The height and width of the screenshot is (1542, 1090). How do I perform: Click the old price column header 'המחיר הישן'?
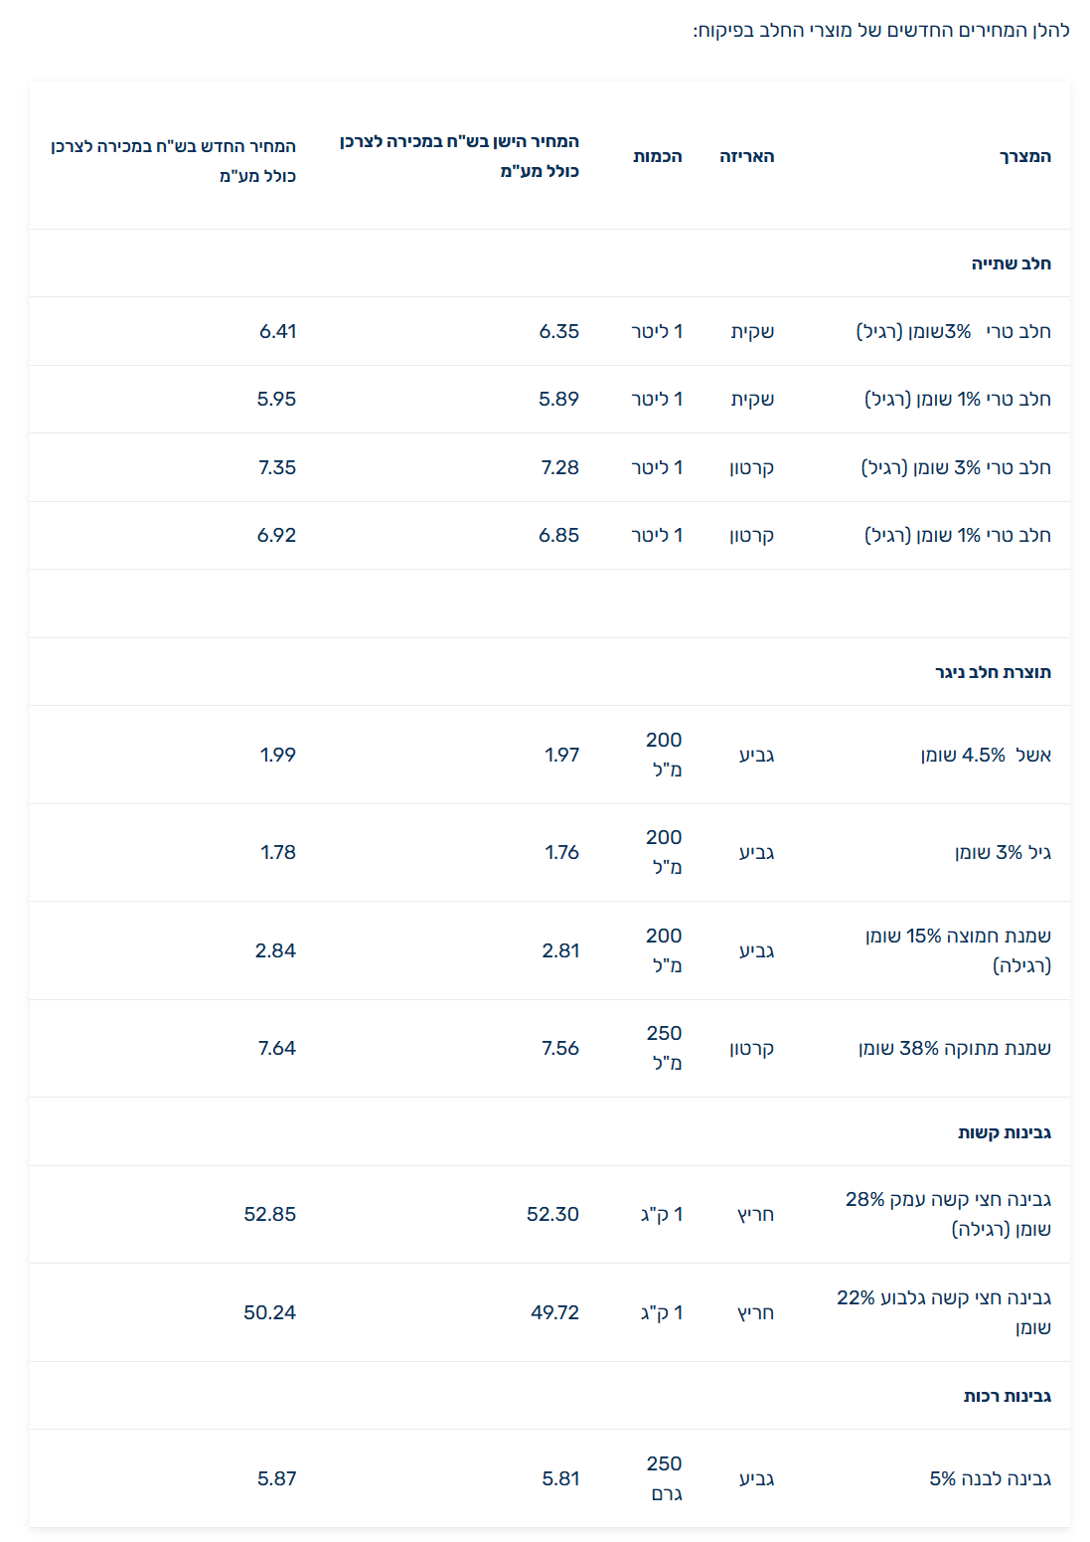(460, 156)
